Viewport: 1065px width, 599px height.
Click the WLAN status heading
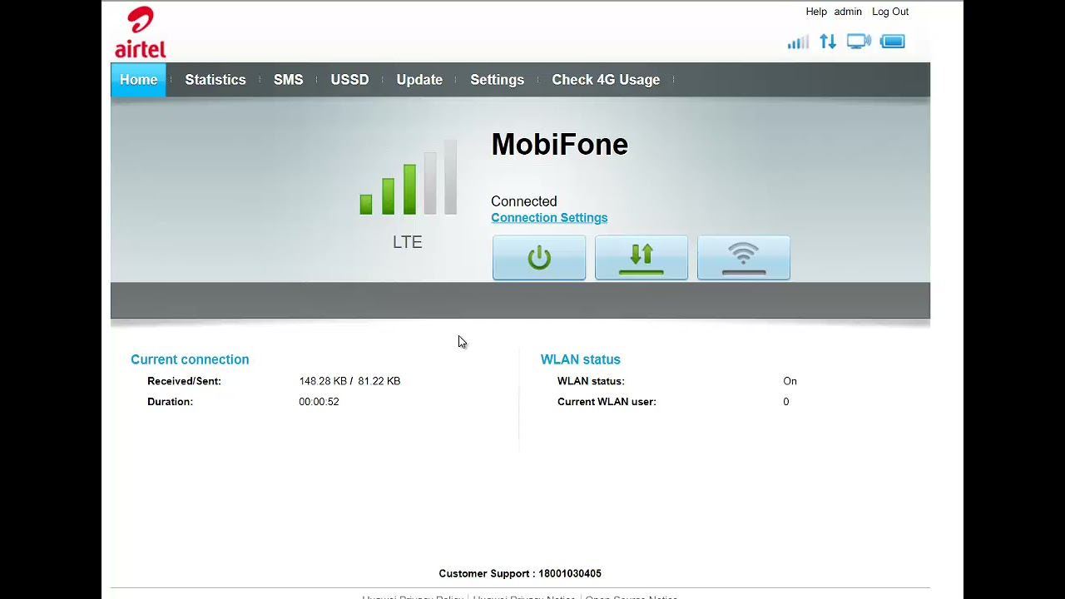point(581,359)
